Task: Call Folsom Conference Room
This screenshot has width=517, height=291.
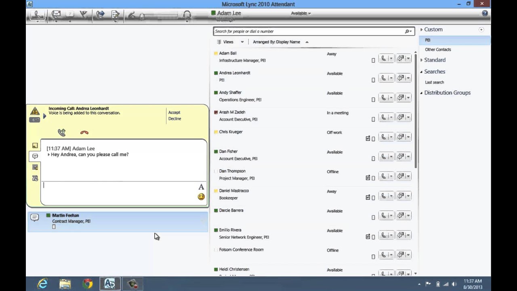Action: [383, 255]
